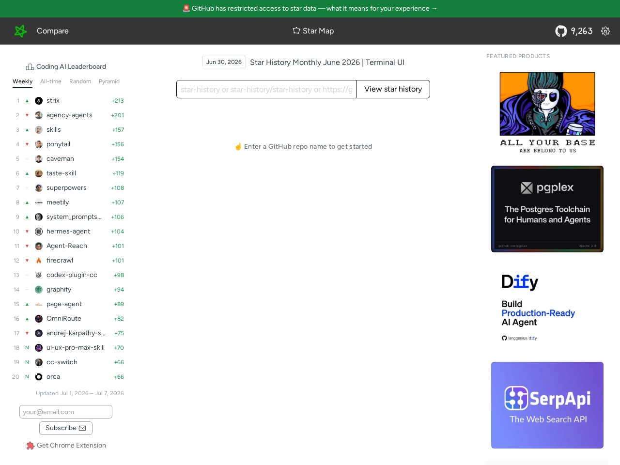Viewport: 620px width, 465px height.
Task: Click the superpowers repo avatar
Action: coord(39,188)
